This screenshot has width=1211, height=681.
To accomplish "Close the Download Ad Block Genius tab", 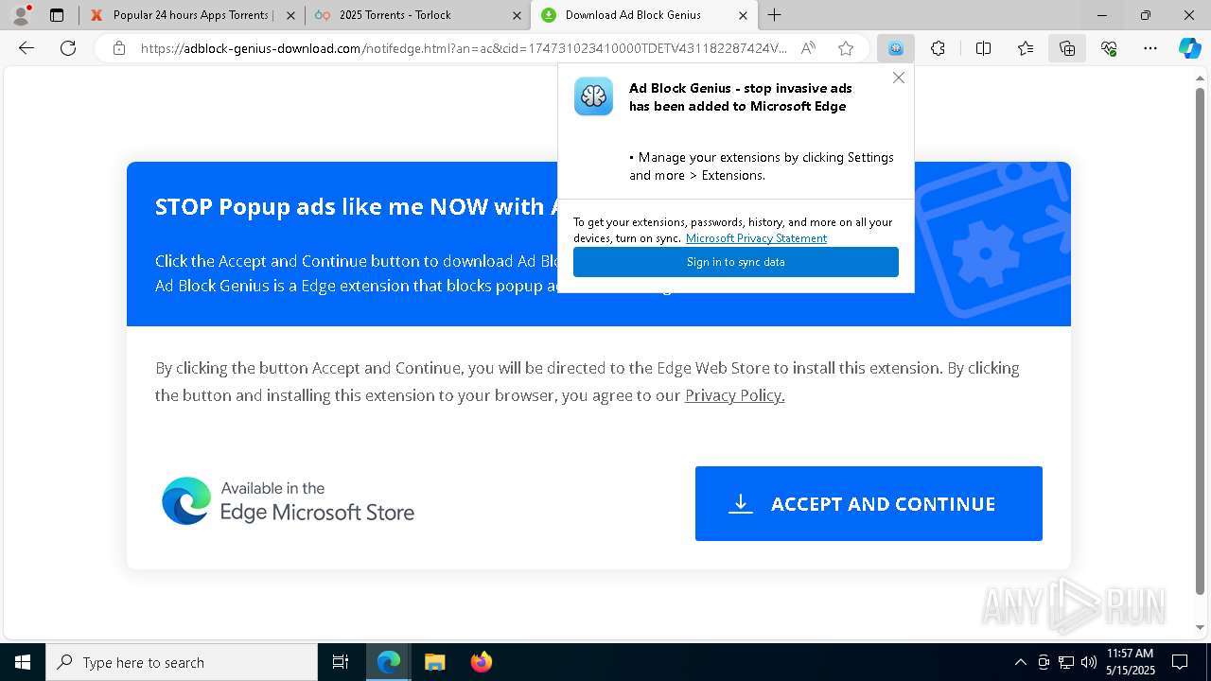I will [743, 15].
